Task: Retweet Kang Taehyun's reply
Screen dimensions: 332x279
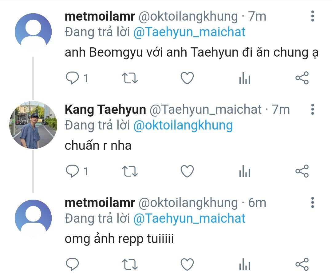Action: [130, 171]
